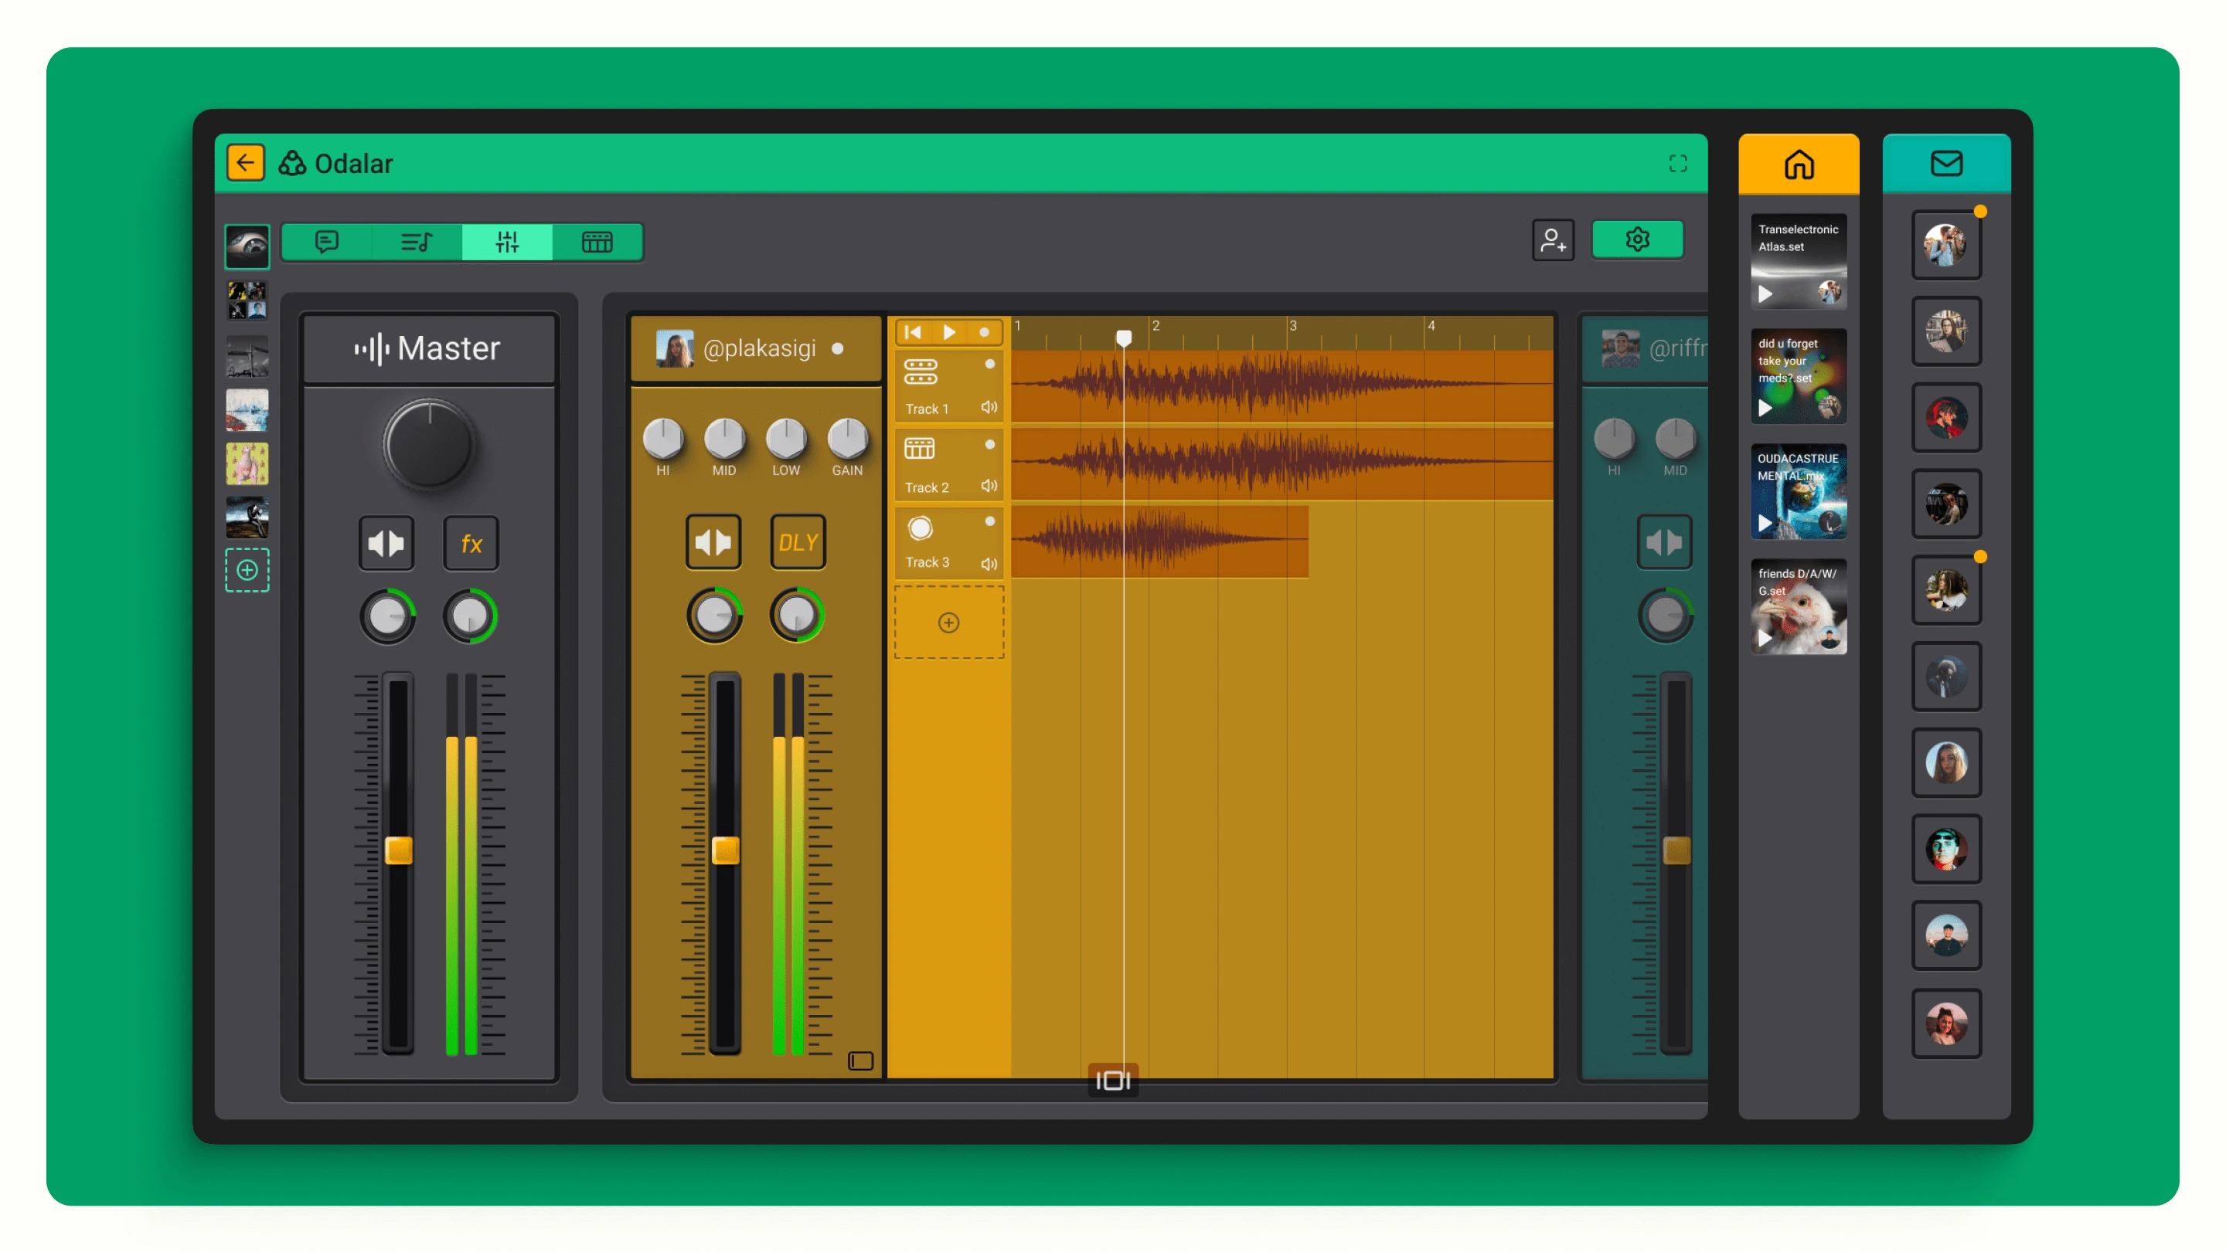The image size is (2226, 1252).
Task: Open settings gear button
Action: coord(1638,239)
